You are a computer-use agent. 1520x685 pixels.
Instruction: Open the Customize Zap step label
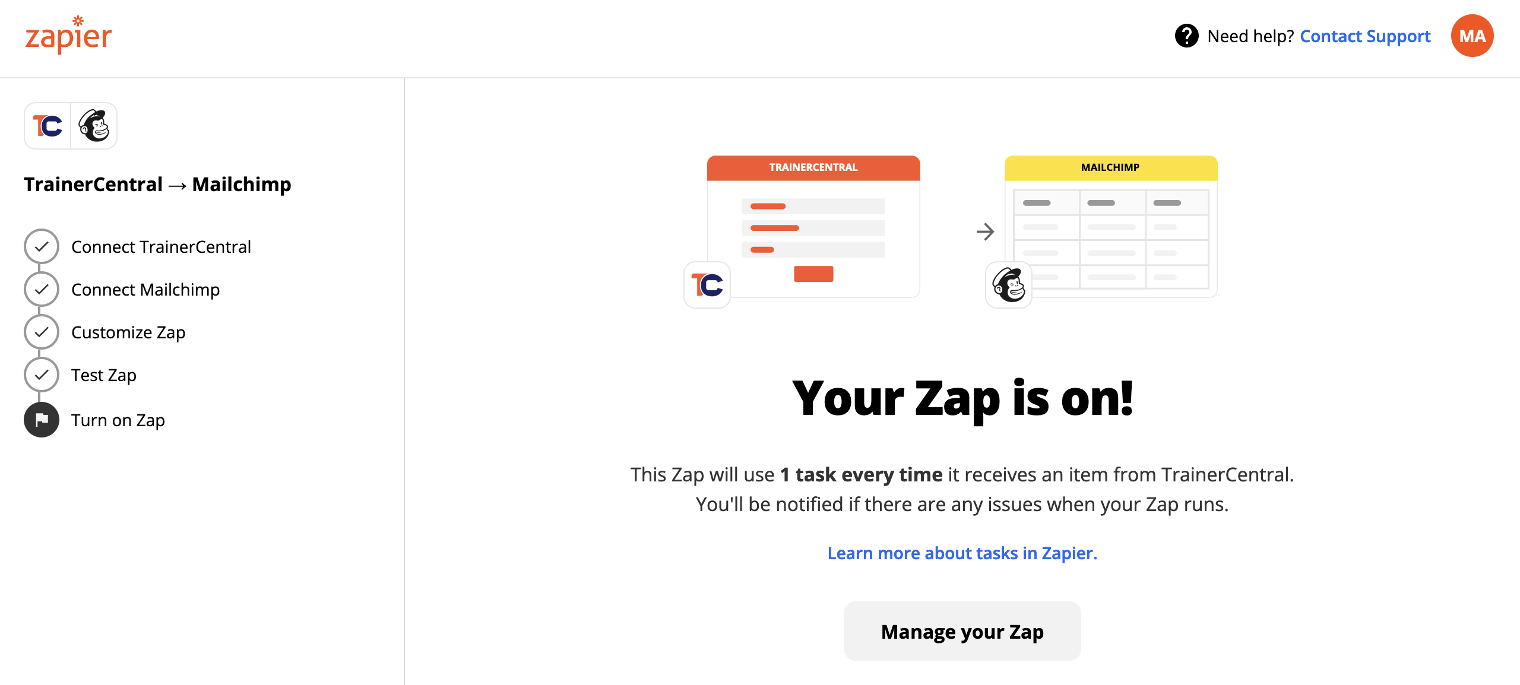[x=128, y=332]
